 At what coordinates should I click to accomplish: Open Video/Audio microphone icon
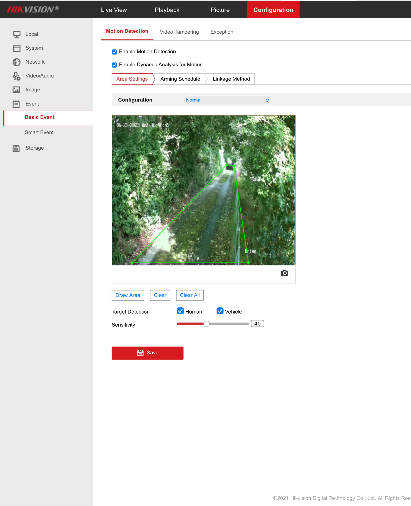coord(17,76)
